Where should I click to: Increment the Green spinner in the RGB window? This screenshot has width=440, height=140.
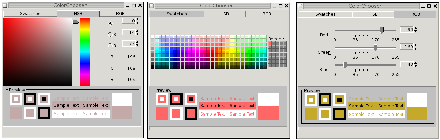[x=415, y=46]
